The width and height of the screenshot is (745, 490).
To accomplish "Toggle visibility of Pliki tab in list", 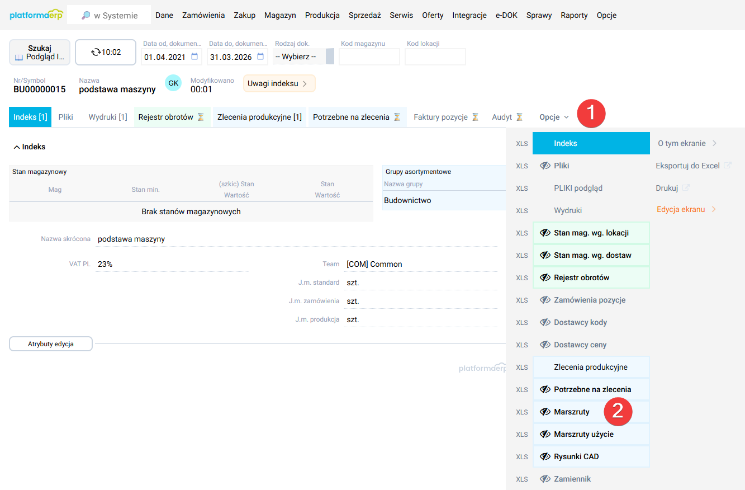I will tap(545, 166).
